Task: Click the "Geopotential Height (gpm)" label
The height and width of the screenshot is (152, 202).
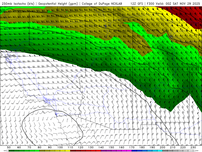Action: 58,4
